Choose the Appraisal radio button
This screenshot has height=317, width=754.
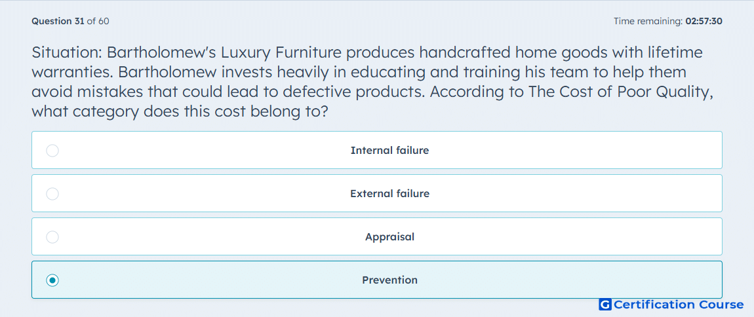click(x=52, y=237)
